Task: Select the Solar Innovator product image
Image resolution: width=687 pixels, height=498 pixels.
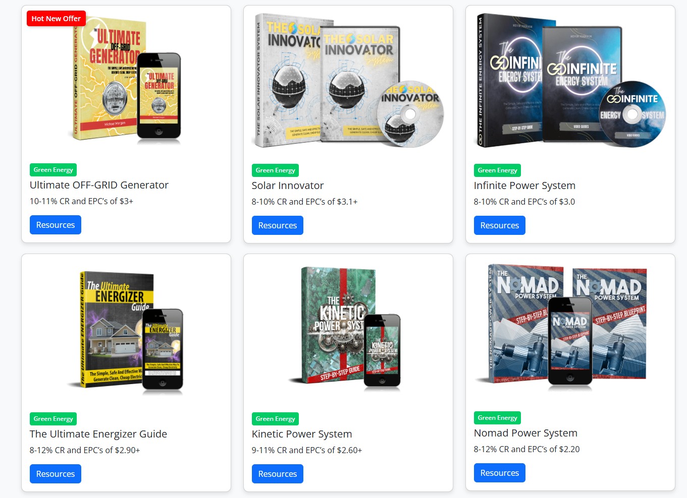Action: click(348, 81)
